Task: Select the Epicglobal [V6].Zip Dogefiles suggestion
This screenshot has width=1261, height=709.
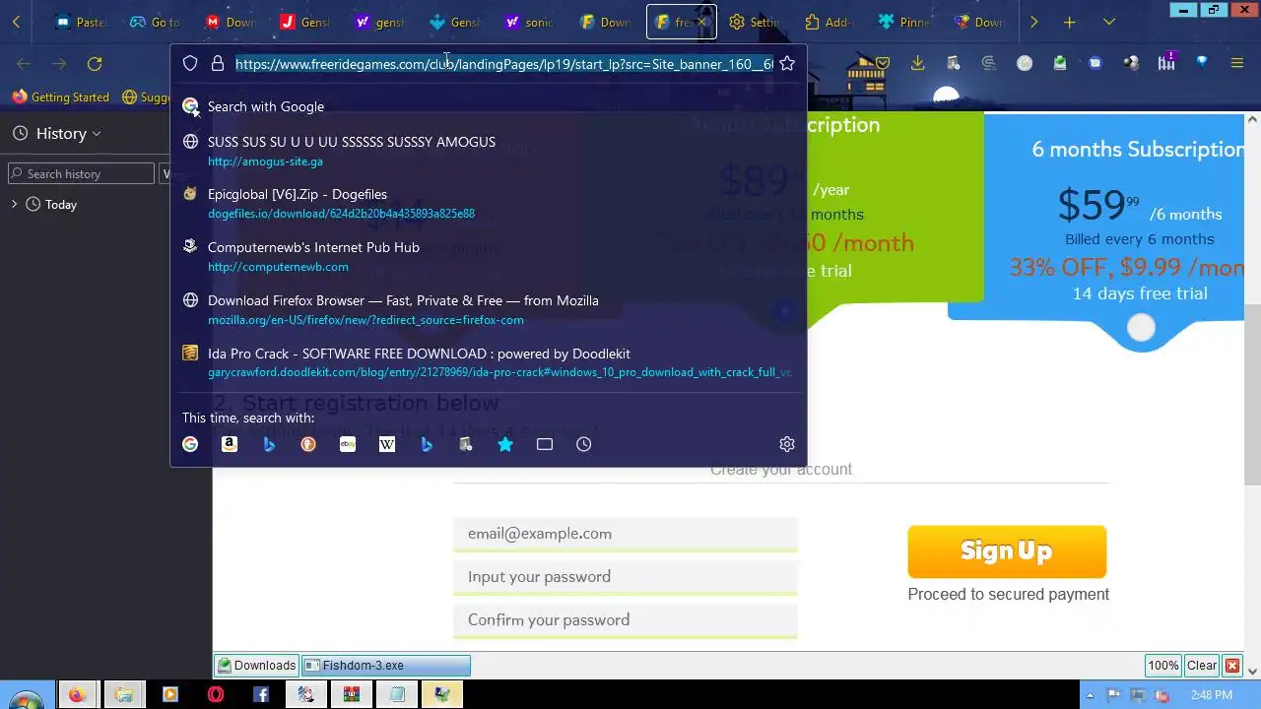Action: coord(489,203)
